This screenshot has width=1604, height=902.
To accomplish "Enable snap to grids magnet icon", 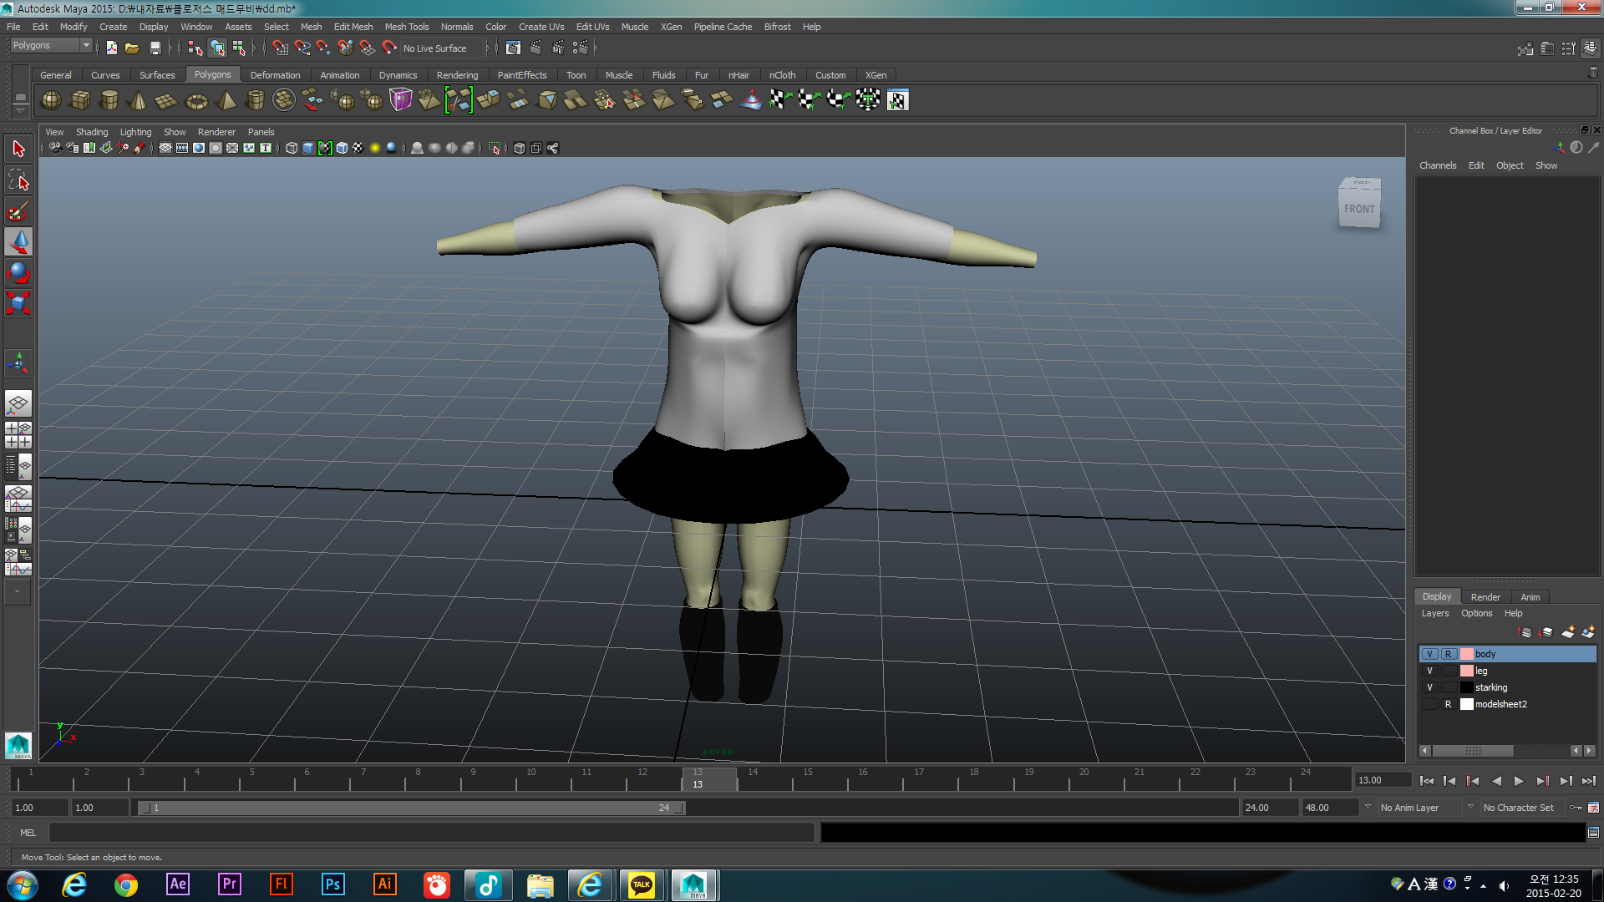I will click(x=280, y=48).
